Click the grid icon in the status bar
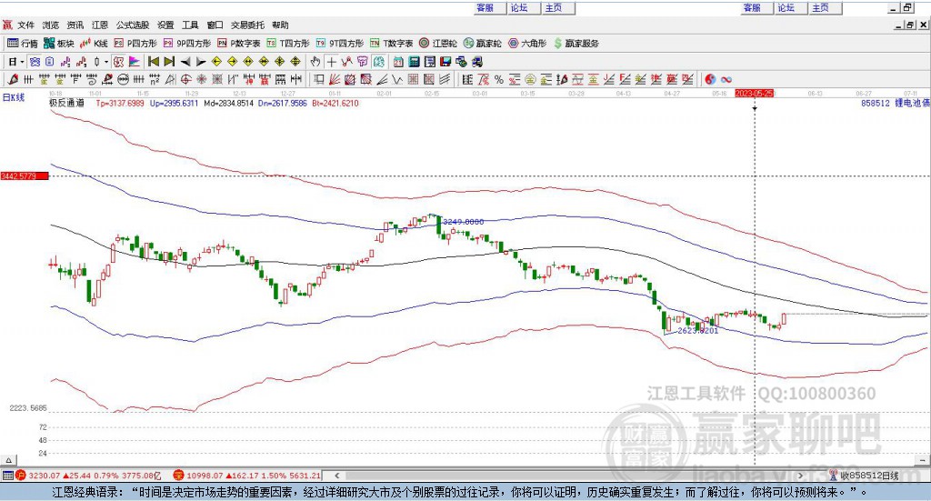Viewport: 931px width, 501px height. point(7,476)
